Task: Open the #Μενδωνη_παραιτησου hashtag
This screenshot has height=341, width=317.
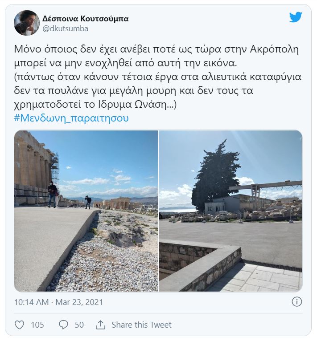Action: click(x=71, y=118)
